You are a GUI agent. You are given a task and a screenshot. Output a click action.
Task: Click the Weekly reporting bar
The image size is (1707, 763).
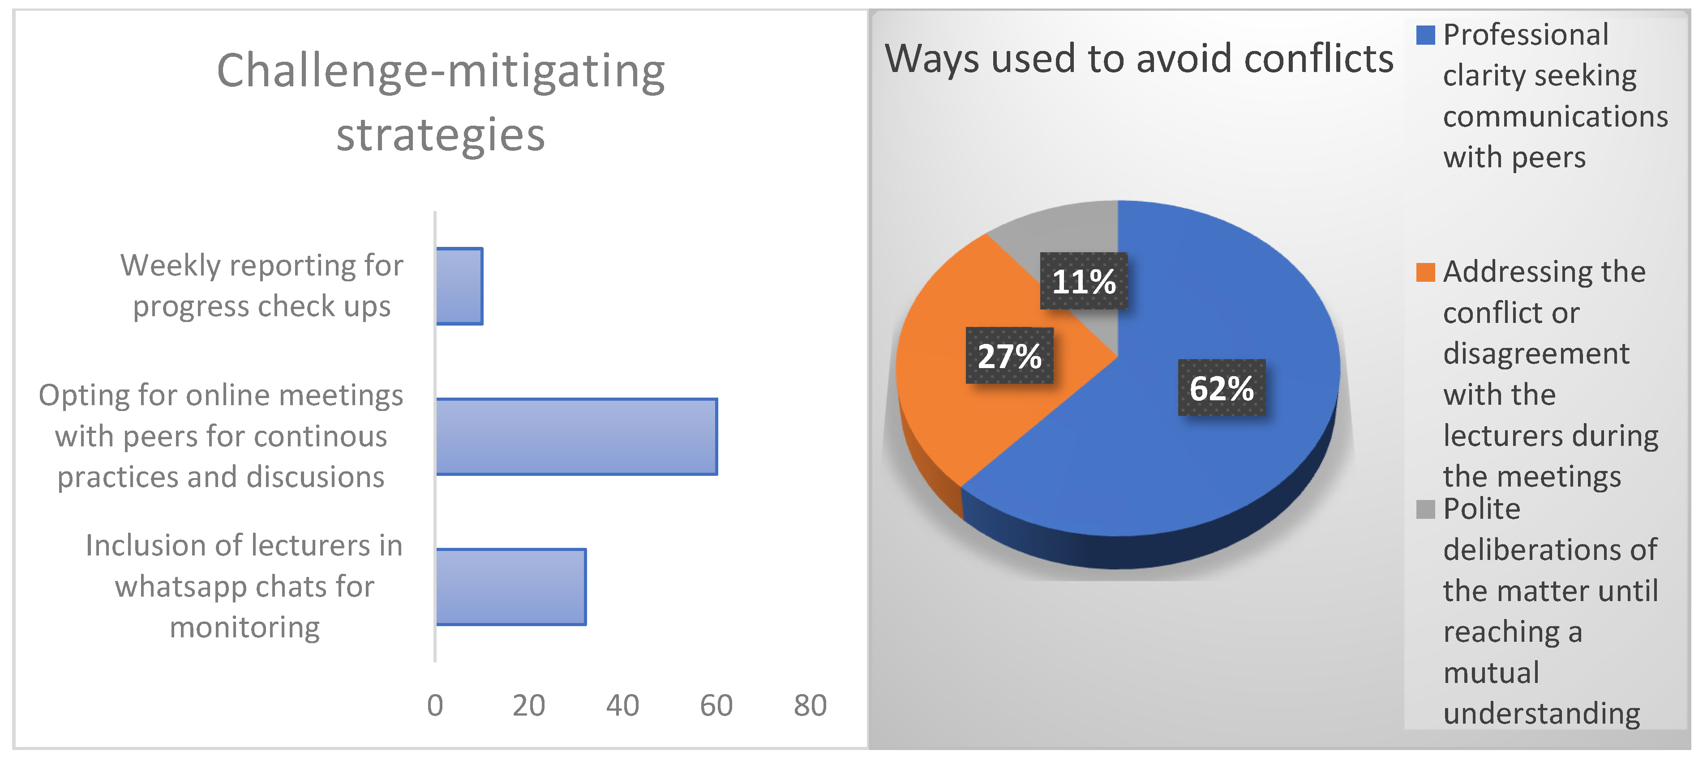click(459, 286)
